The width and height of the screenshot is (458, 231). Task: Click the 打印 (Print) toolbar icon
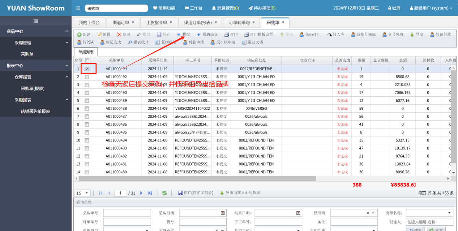226,35
